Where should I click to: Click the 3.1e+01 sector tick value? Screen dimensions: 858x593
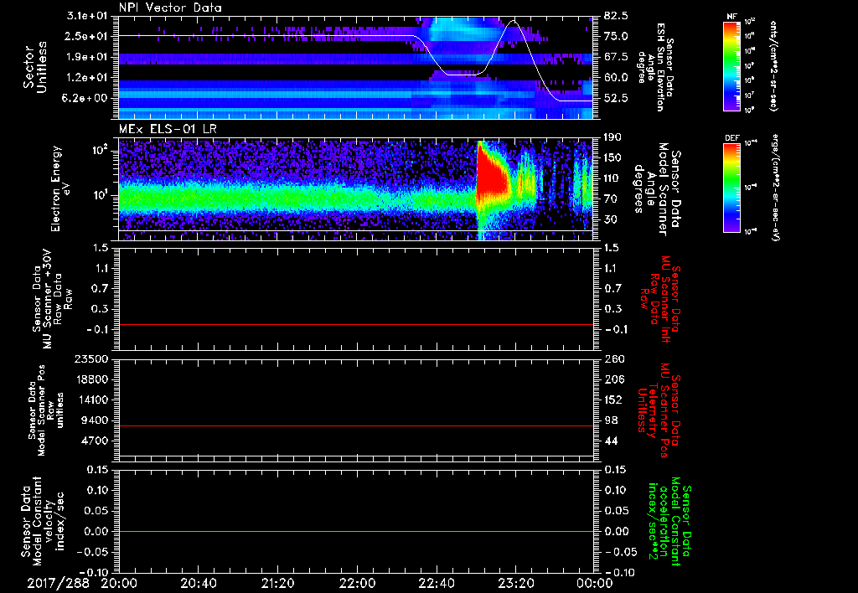tap(87, 16)
